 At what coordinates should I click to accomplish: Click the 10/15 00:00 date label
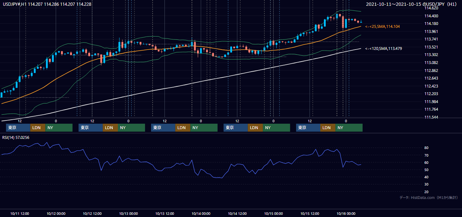coord(274,213)
